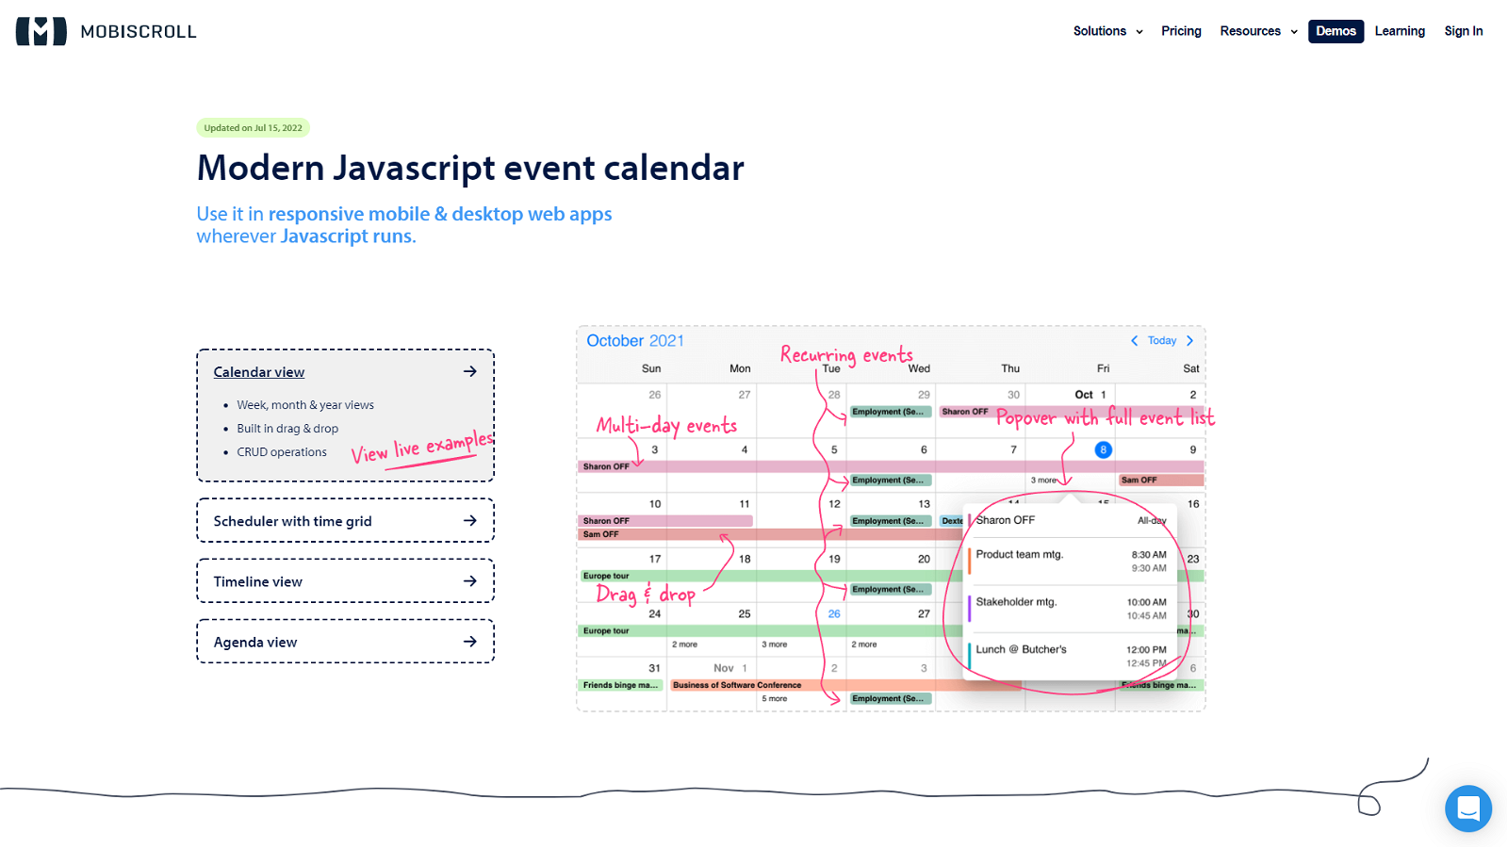Click the Today button in calendar

[x=1162, y=341]
